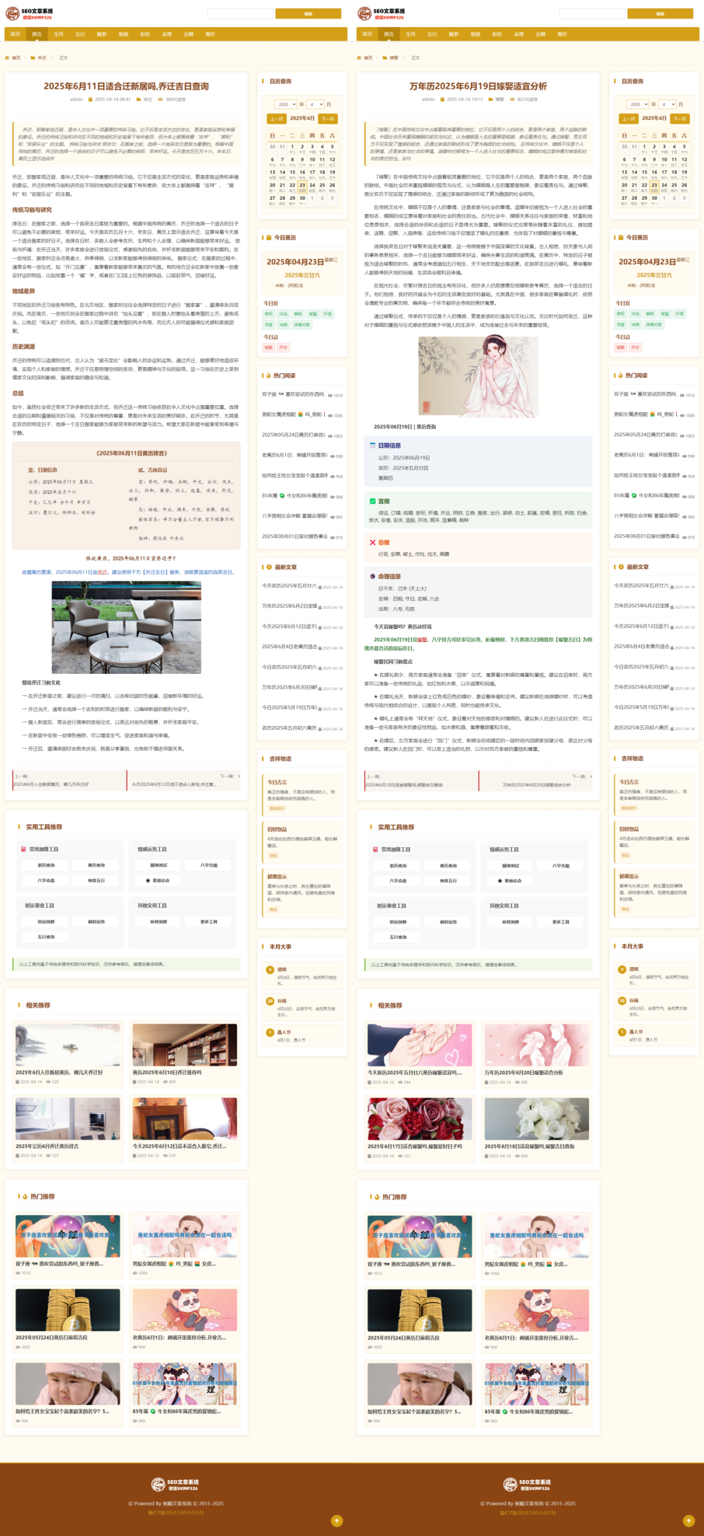
Task: Click the SEO文章系统 logo in the right footer
Action: click(527, 1484)
